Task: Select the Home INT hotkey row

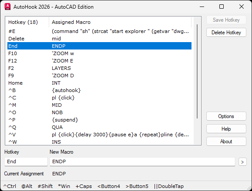Action: coord(99,83)
